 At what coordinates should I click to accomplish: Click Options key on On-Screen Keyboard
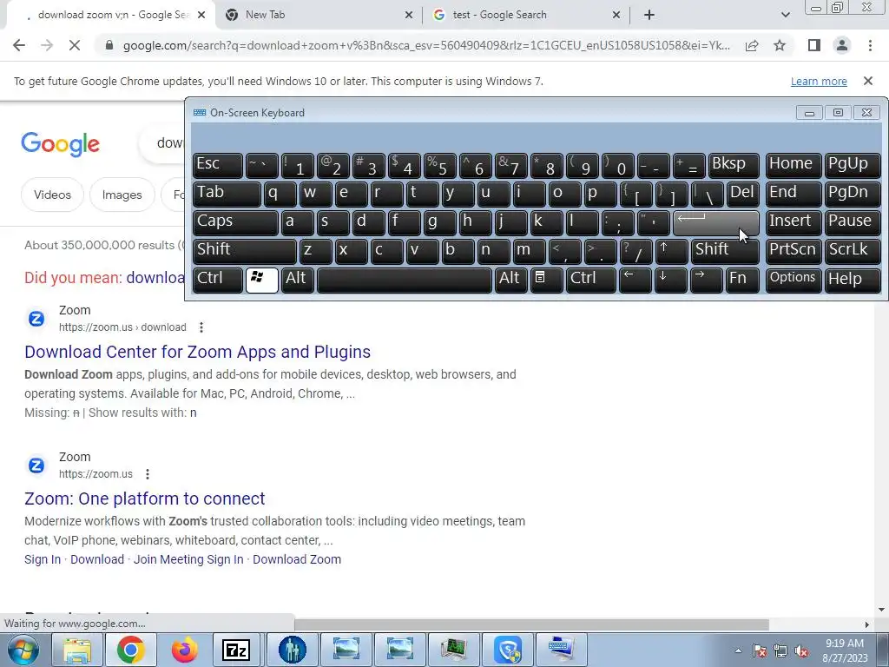[x=793, y=280]
